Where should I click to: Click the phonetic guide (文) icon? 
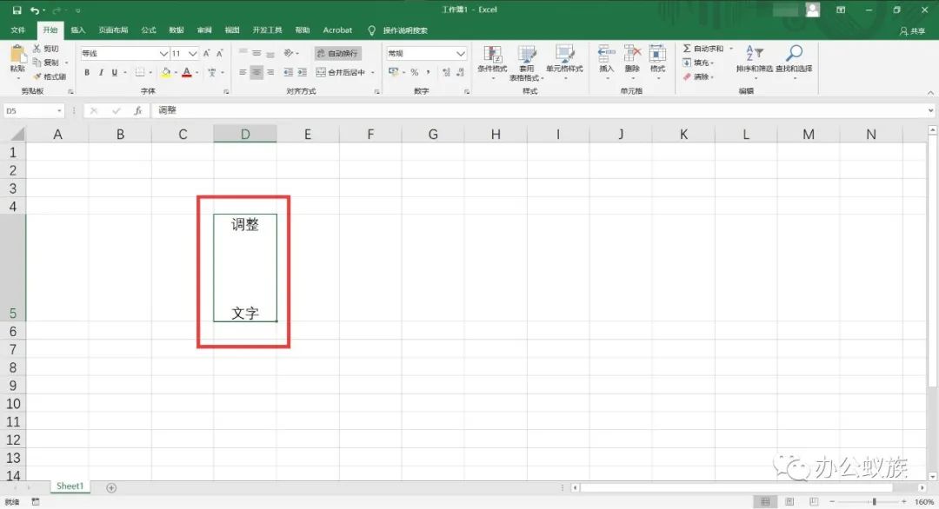(211, 72)
